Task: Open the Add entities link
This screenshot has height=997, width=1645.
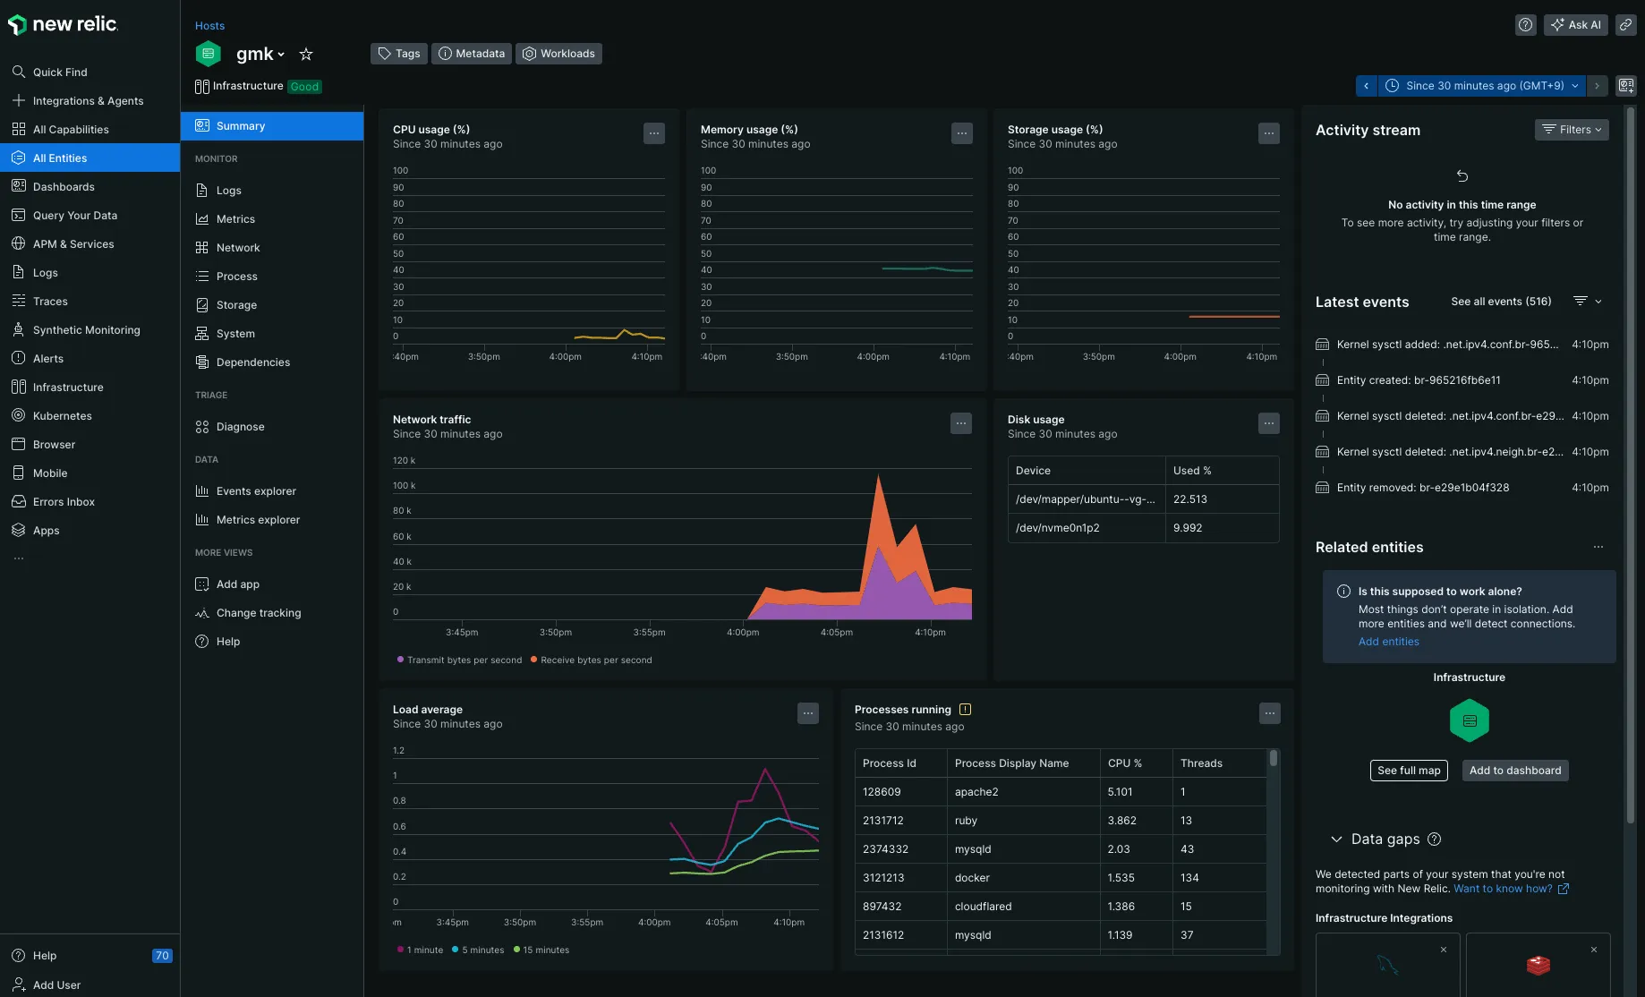Action: [1388, 642]
